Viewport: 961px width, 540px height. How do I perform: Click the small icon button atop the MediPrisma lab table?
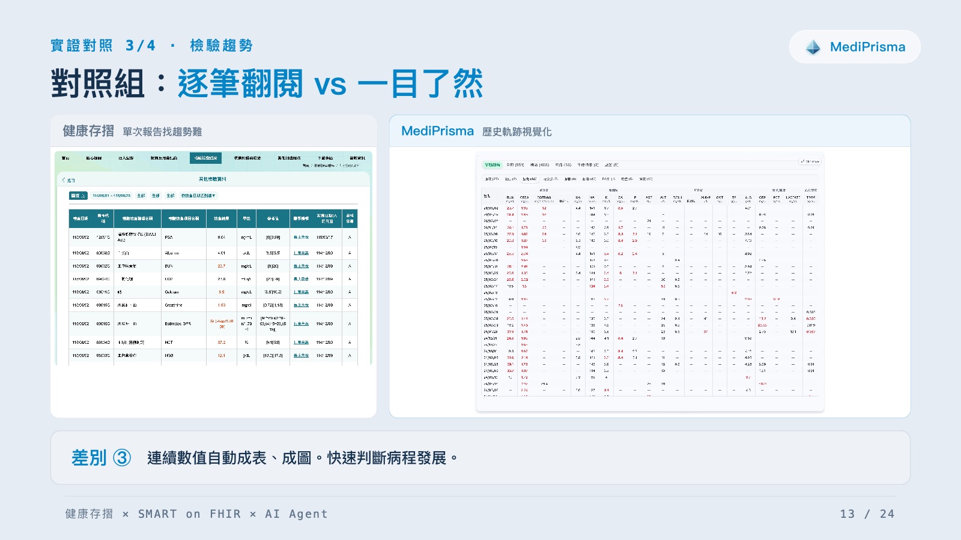[x=810, y=161]
